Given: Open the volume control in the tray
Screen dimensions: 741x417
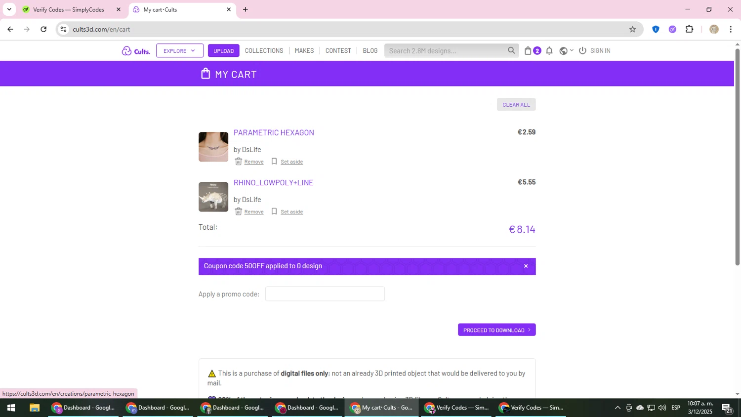Looking at the screenshot, I should point(662,408).
